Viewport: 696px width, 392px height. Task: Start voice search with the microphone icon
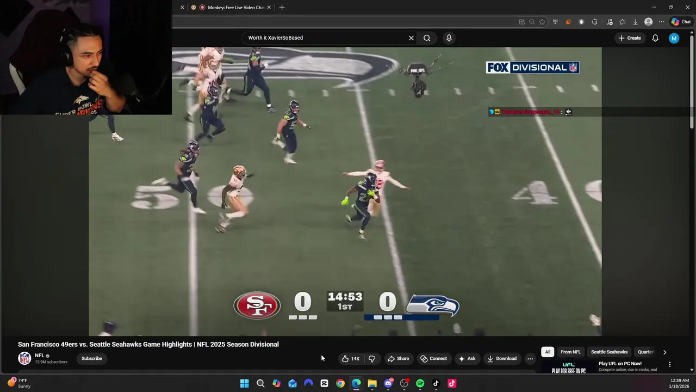coord(449,38)
